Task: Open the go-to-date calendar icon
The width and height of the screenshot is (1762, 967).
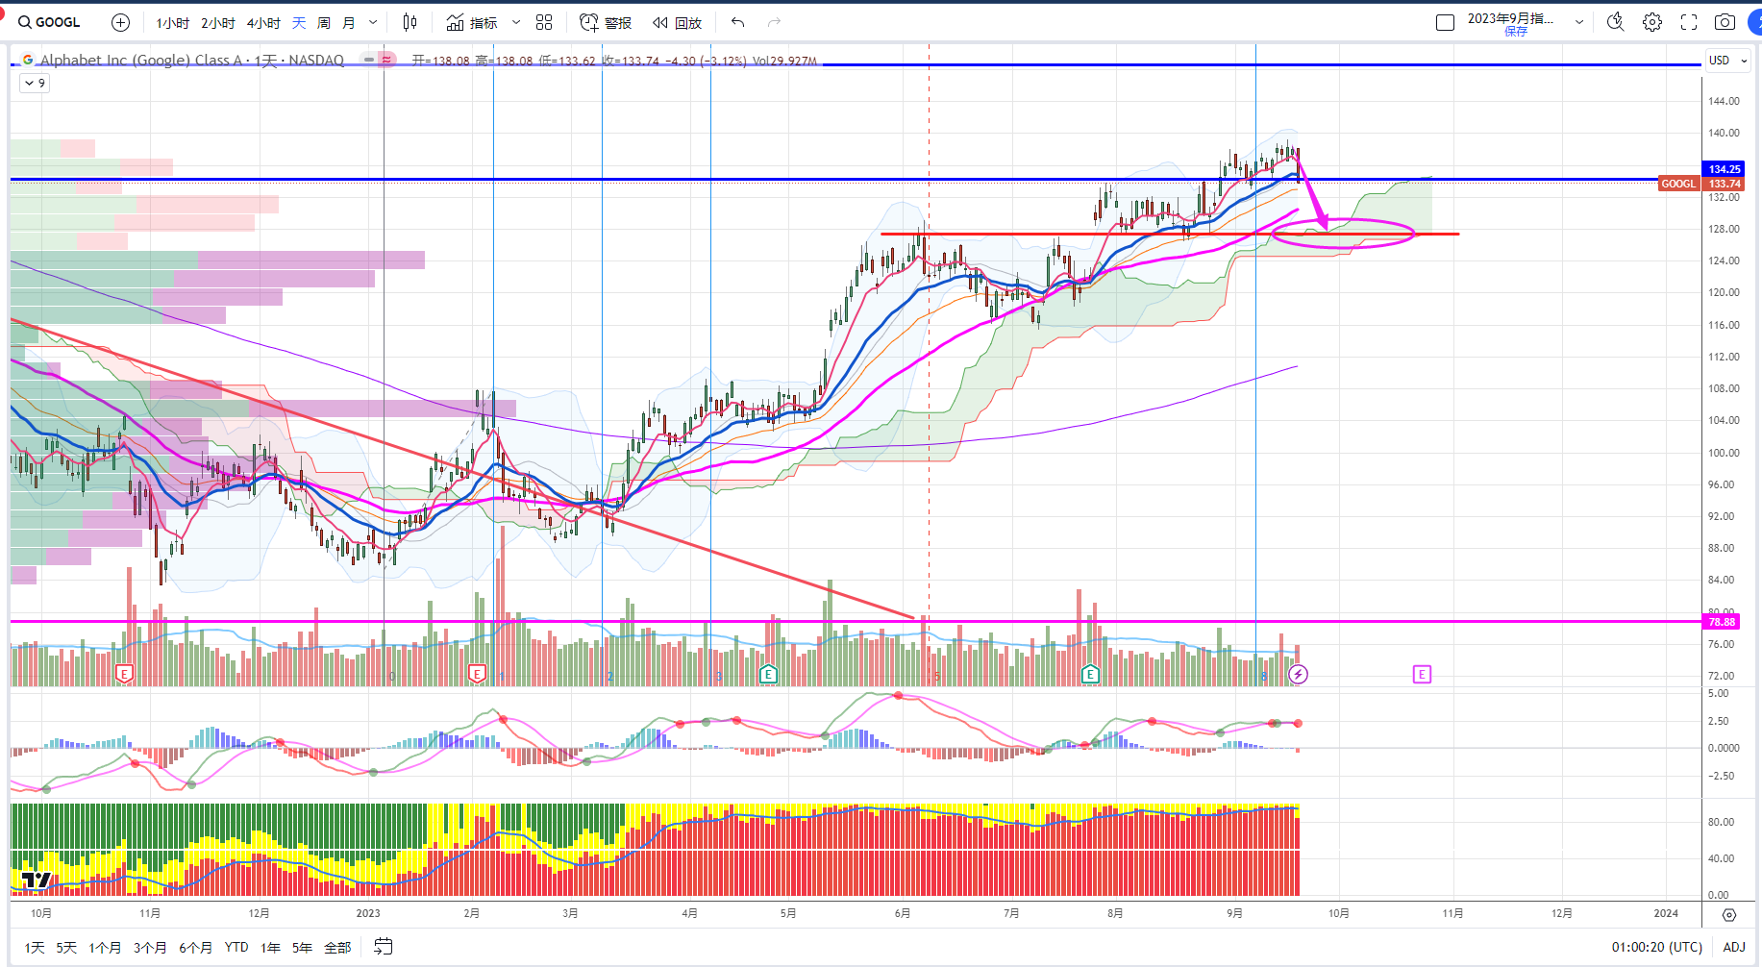Action: 383,947
